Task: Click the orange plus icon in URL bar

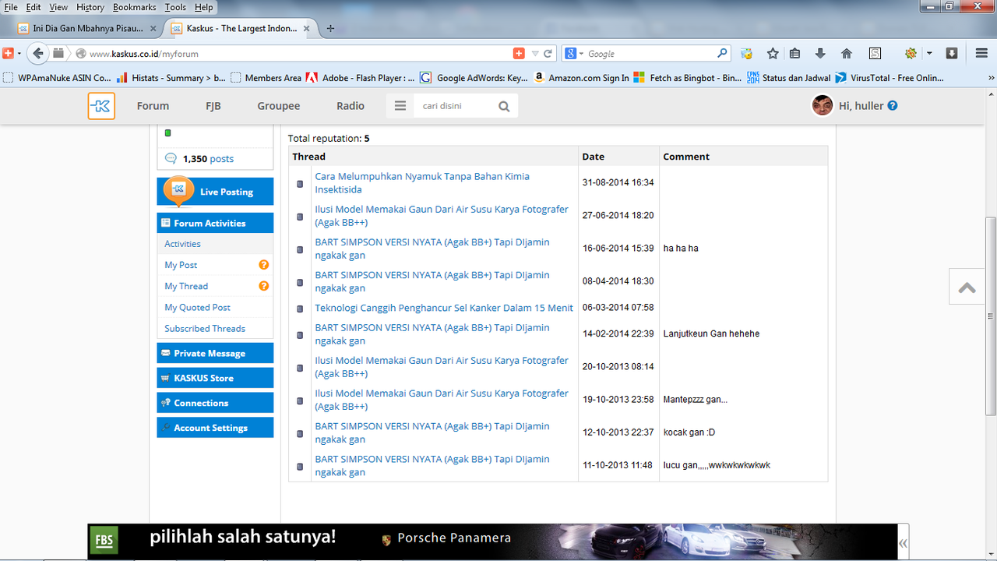Action: pos(519,53)
